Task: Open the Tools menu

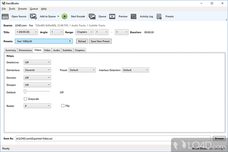Action: pos(12,9)
